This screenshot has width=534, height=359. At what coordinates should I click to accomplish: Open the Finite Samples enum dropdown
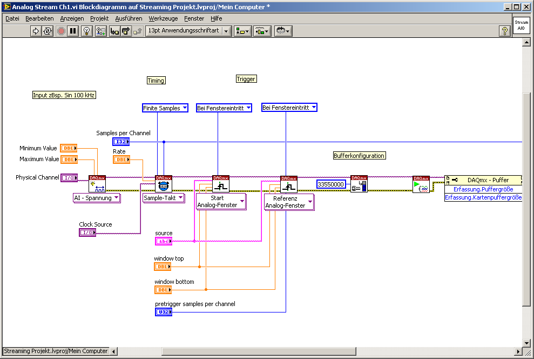tap(165, 108)
